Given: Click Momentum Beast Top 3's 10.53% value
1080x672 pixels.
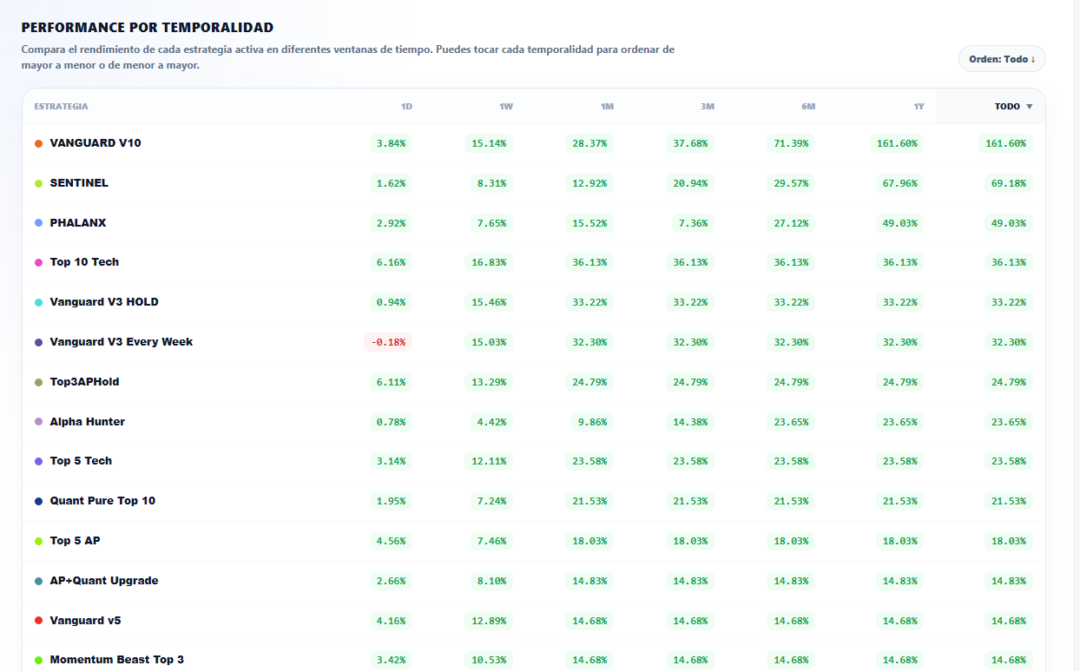Looking at the screenshot, I should 489,660.
